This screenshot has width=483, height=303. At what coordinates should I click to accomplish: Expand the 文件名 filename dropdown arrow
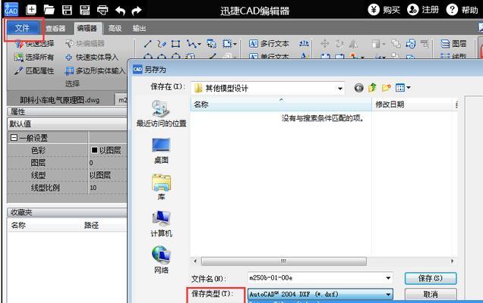388,278
